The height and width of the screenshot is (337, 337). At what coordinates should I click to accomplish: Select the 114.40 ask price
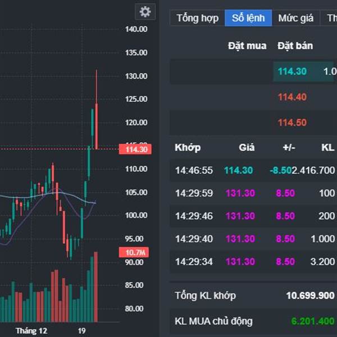292,97
